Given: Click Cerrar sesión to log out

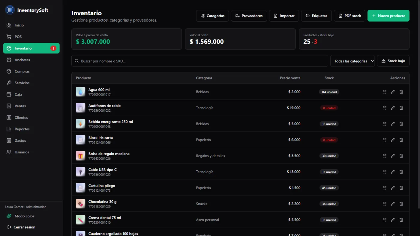Looking at the screenshot, I should tap(21, 227).
